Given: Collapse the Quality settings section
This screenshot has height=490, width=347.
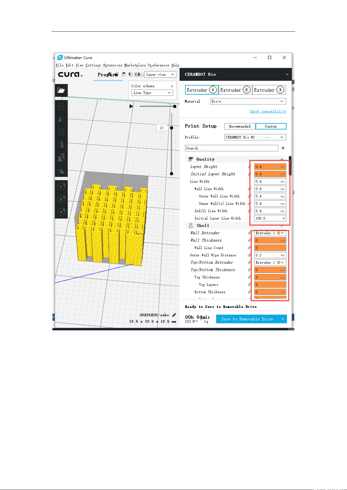Looking at the screenshot, I should tap(282, 159).
